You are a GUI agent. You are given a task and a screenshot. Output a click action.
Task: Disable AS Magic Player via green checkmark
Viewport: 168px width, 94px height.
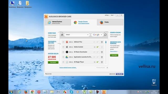[97, 62]
